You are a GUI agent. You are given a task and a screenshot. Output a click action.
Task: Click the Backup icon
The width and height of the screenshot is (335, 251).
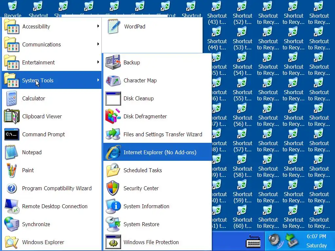(x=113, y=62)
